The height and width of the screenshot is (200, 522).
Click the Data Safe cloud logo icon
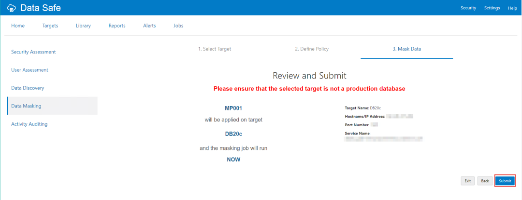point(11,8)
